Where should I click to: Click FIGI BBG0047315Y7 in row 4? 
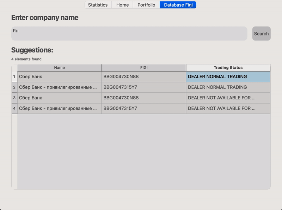[x=144, y=109]
